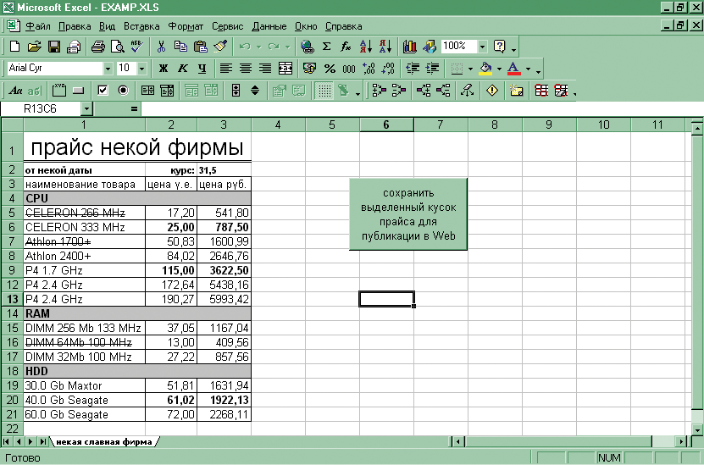
Task: Select the некая славная фирма sheet tab
Action: click(104, 441)
